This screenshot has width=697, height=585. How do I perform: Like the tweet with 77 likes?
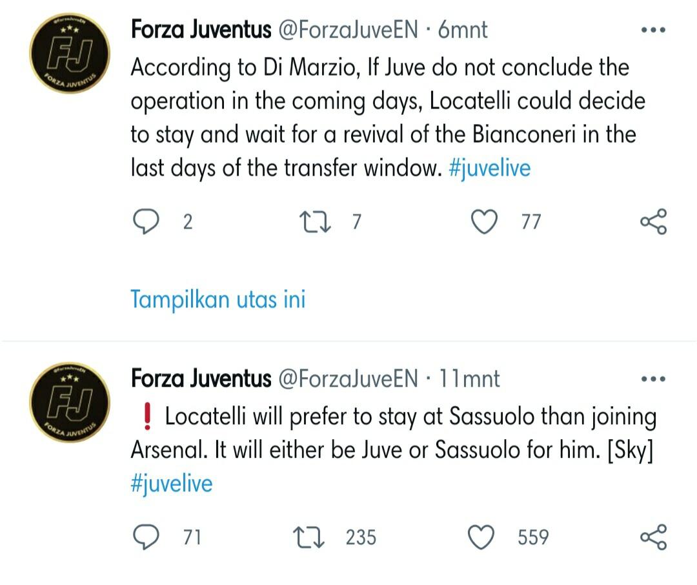click(x=484, y=222)
